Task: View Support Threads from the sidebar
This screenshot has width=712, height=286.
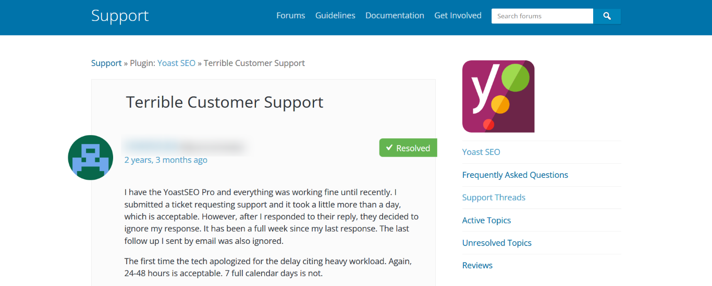Action: [x=494, y=197]
